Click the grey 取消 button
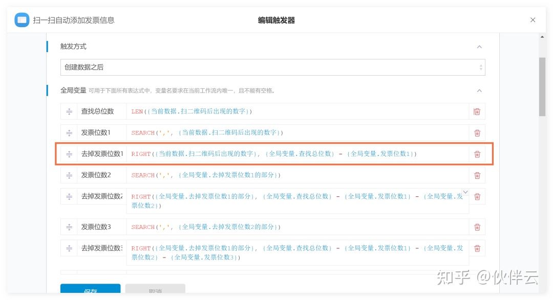This screenshot has width=553, height=300. point(155,290)
